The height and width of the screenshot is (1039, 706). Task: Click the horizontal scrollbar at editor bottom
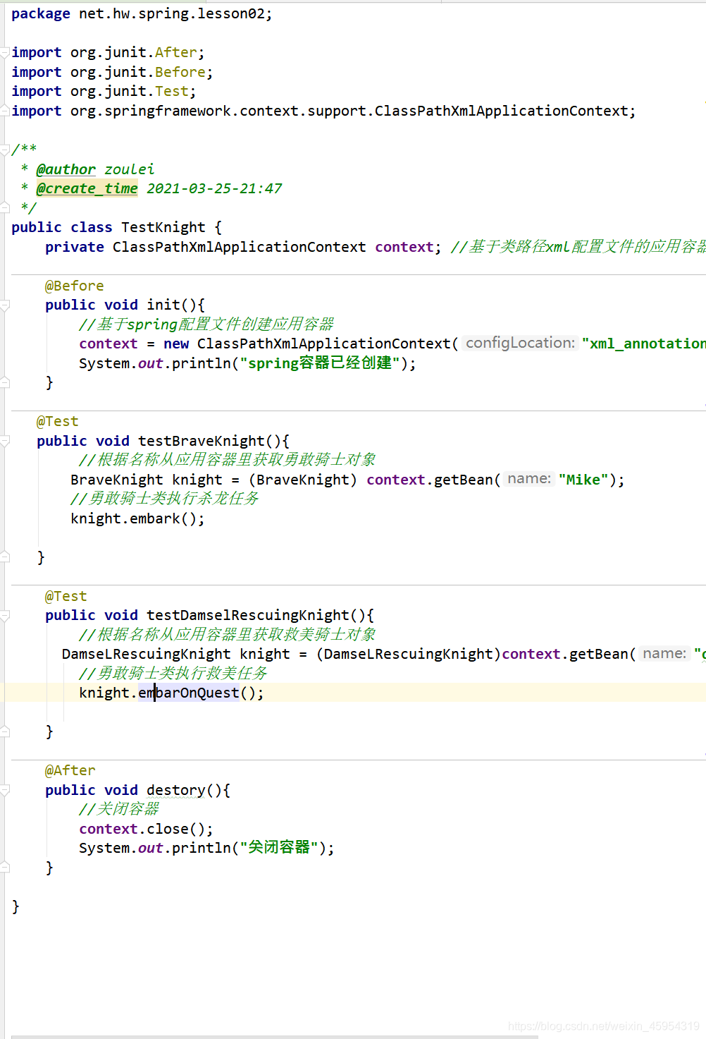[275, 1036]
